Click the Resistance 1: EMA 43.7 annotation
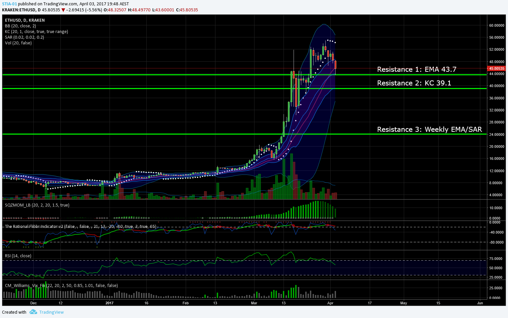The width and height of the screenshot is (508, 318). click(x=416, y=69)
